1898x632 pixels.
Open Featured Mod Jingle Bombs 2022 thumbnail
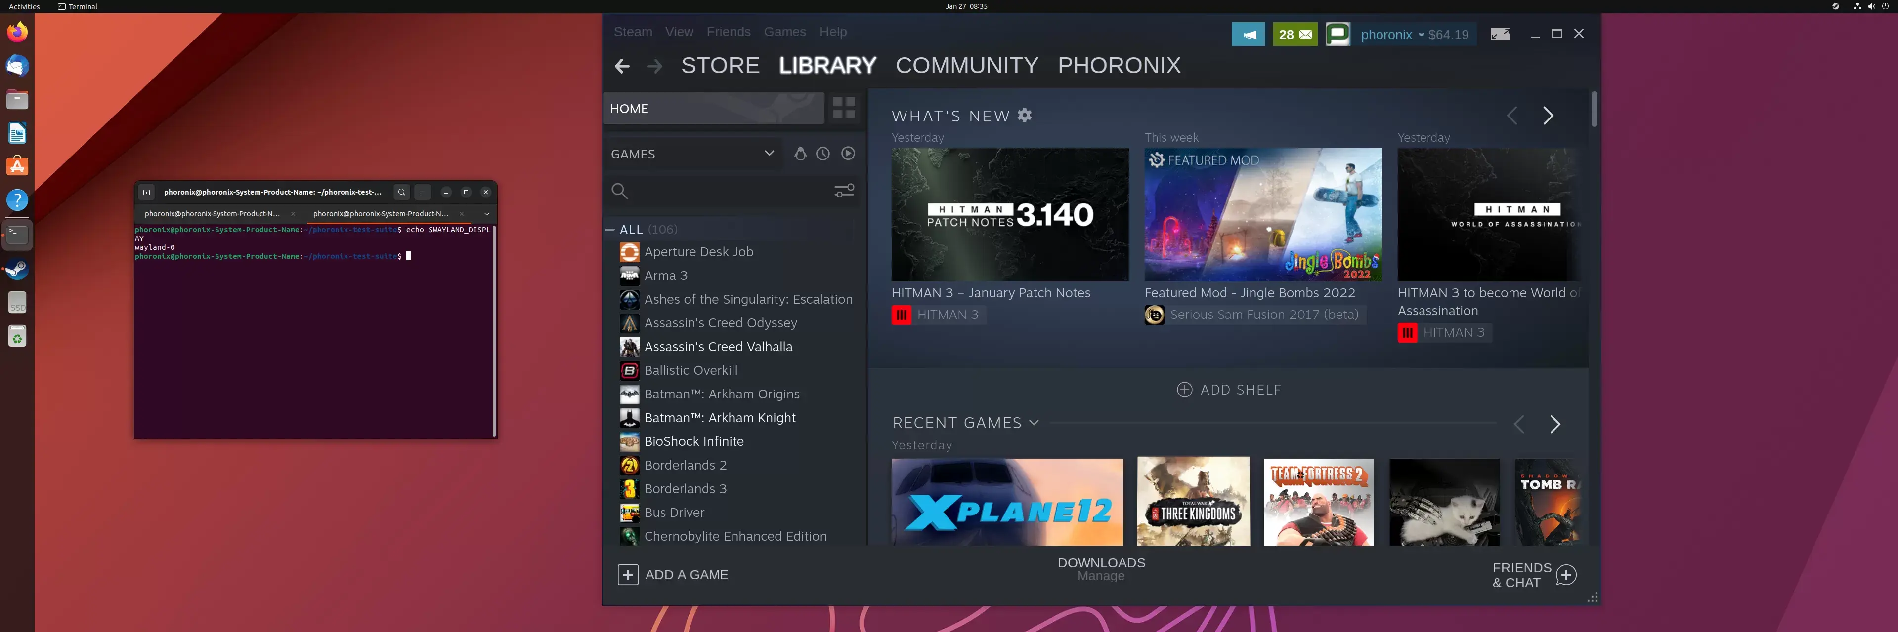[1263, 214]
